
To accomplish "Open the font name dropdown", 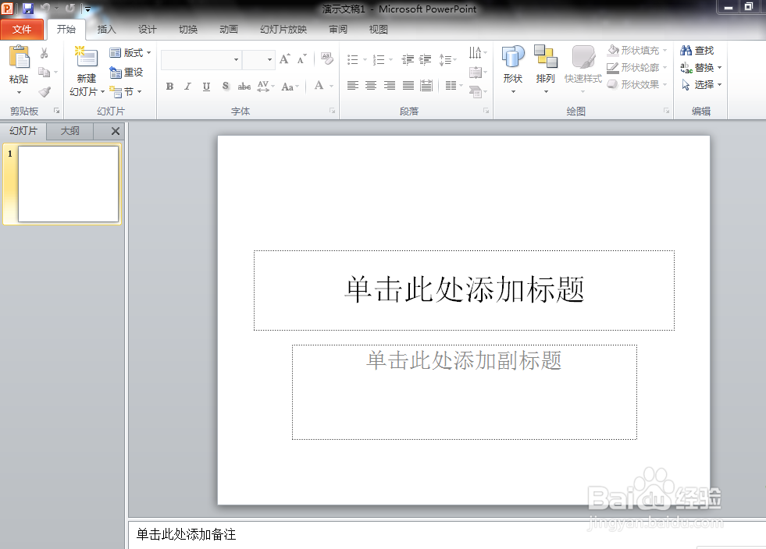I will click(x=237, y=59).
